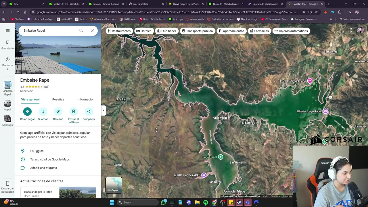Screen dimensions: 368x207
Task: Open Tu actividad de Google Maps
Action: pyautogui.click(x=58, y=159)
